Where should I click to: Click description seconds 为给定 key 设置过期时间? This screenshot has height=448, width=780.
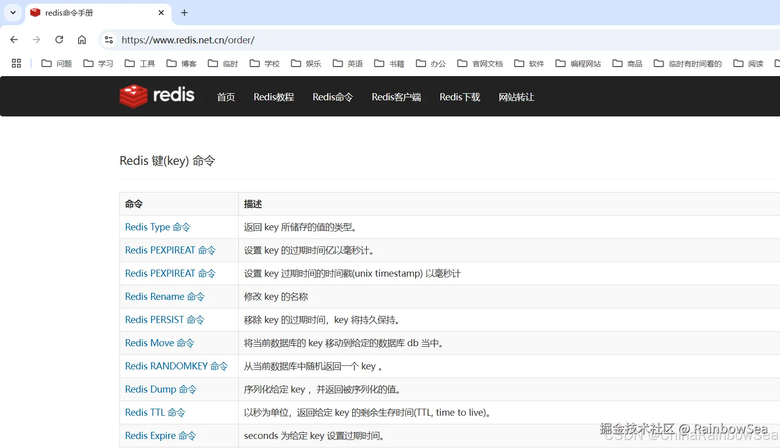314,436
